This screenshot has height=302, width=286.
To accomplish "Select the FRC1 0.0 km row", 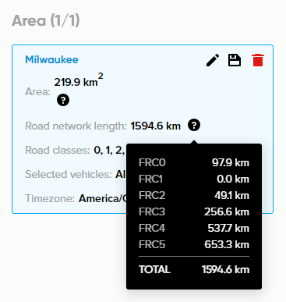I will point(194,179).
